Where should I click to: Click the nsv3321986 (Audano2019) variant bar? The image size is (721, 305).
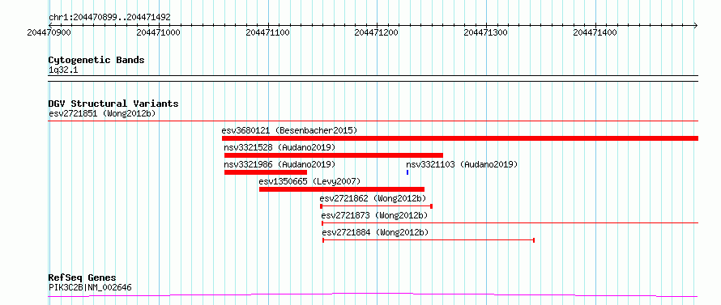pos(266,172)
